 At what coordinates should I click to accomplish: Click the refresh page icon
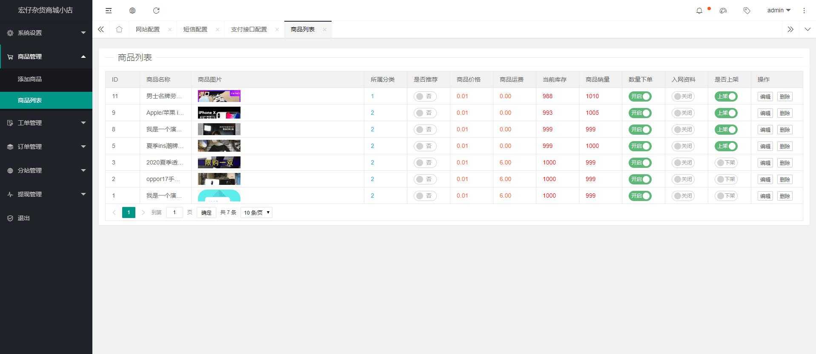(x=156, y=11)
